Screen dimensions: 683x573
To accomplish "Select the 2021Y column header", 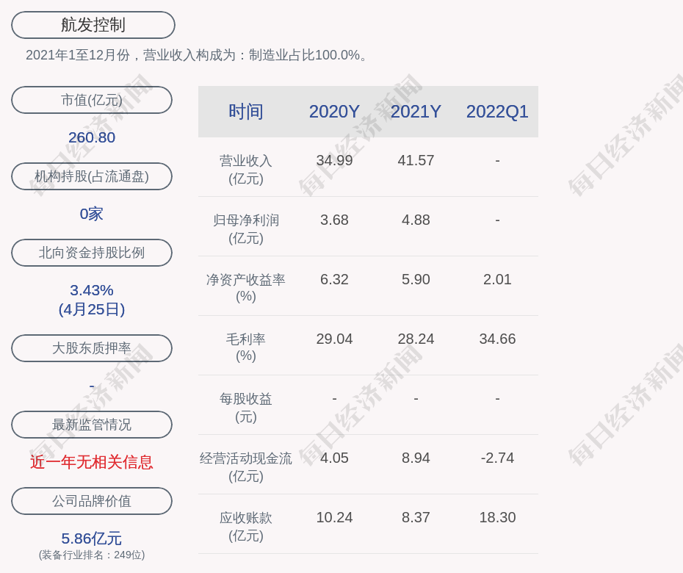I will (x=416, y=112).
